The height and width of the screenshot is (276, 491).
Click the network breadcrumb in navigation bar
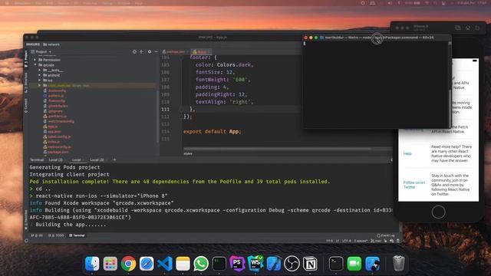pos(51,44)
